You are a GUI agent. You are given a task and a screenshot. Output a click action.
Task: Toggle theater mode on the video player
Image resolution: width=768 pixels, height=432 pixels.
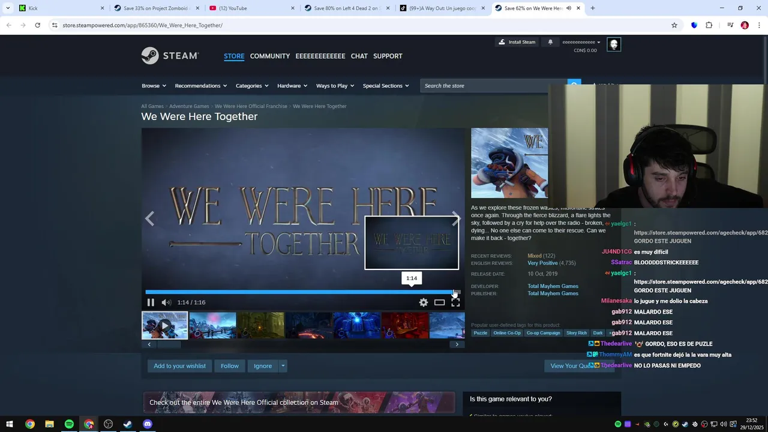click(440, 302)
